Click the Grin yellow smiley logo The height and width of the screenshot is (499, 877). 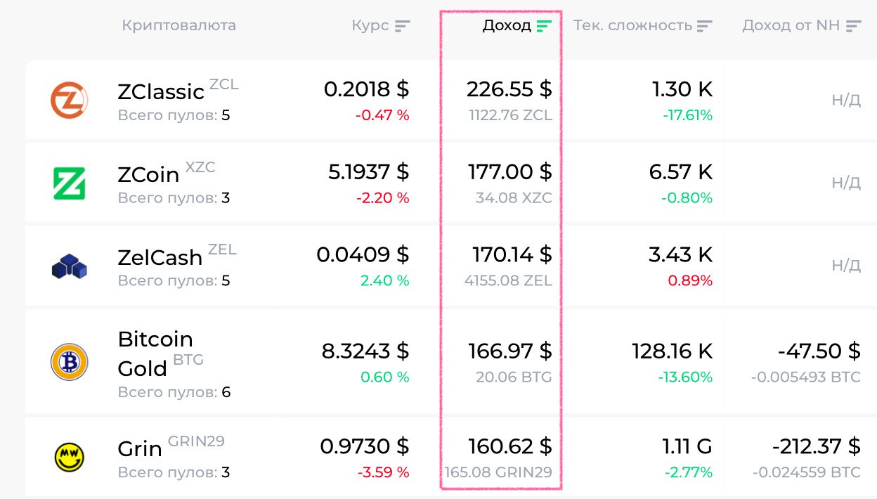click(69, 458)
